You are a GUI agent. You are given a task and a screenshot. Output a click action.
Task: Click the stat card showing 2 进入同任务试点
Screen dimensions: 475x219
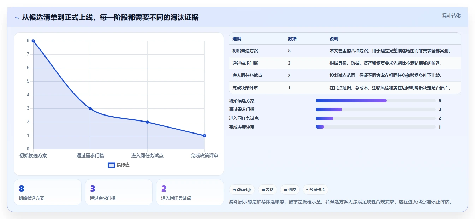click(x=190, y=192)
